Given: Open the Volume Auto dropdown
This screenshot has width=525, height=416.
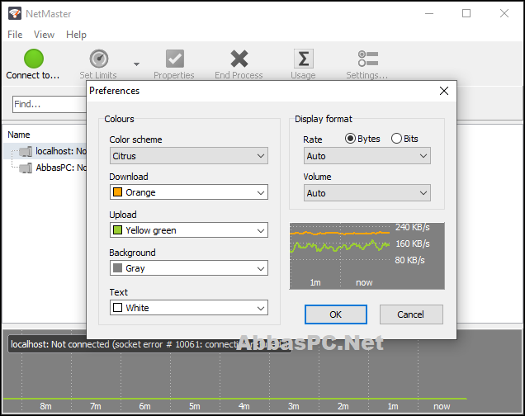Looking at the screenshot, I should [x=367, y=193].
